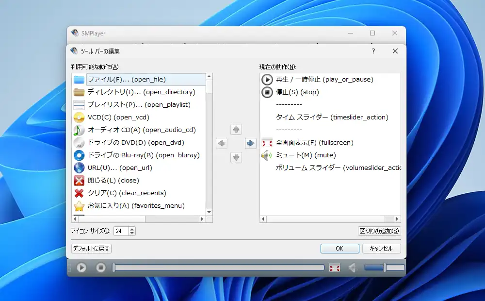The image size is (485, 301).
Task: Click the speaker icon on the bottom control bar
Action: pyautogui.click(x=351, y=267)
